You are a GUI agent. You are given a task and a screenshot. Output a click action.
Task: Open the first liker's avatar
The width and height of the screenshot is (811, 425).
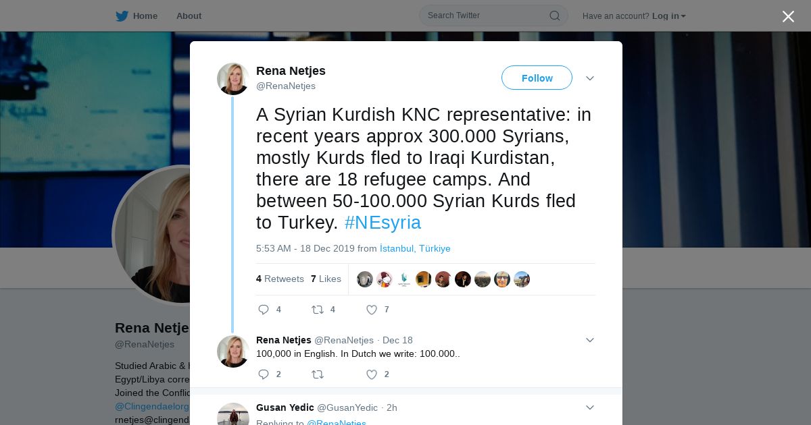pyautogui.click(x=365, y=279)
